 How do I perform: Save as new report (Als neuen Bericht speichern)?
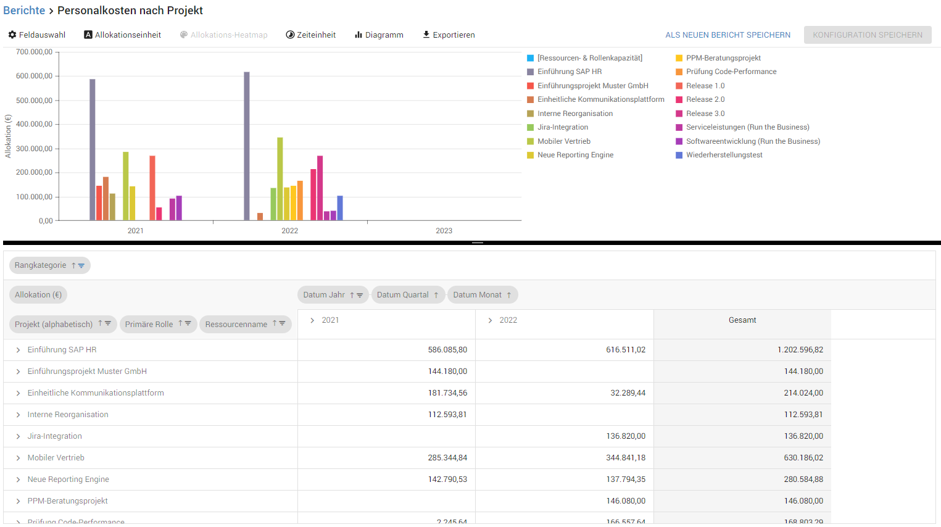[x=728, y=35]
